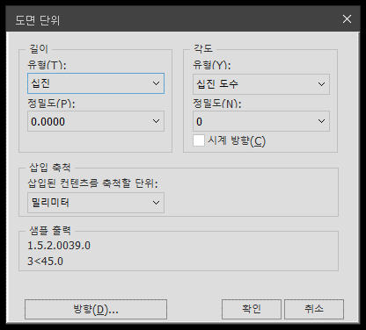The width and height of the screenshot is (366, 330).
Task: Click the chevron arrow beside 밀리미터
Action: pyautogui.click(x=156, y=203)
